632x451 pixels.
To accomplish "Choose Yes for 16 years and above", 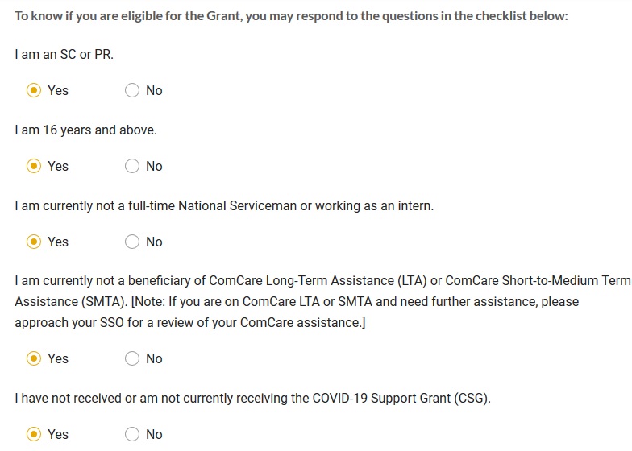I will (34, 166).
